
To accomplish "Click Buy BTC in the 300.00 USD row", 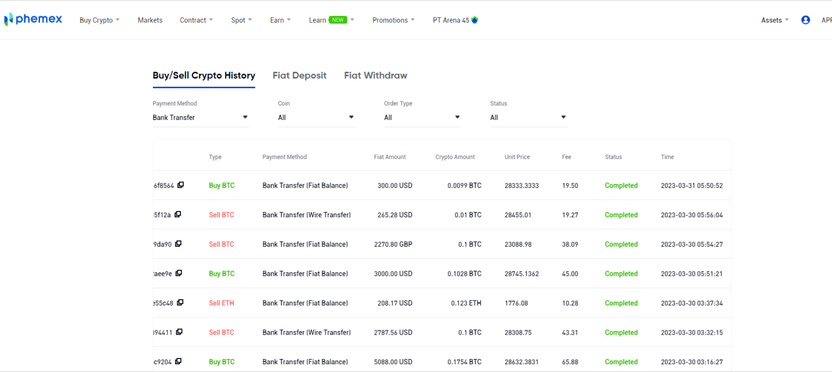I will click(x=222, y=185).
